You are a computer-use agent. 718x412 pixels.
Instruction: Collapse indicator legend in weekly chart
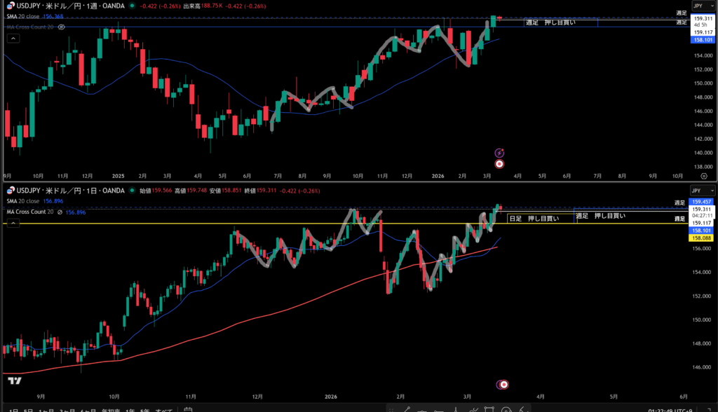[12, 39]
